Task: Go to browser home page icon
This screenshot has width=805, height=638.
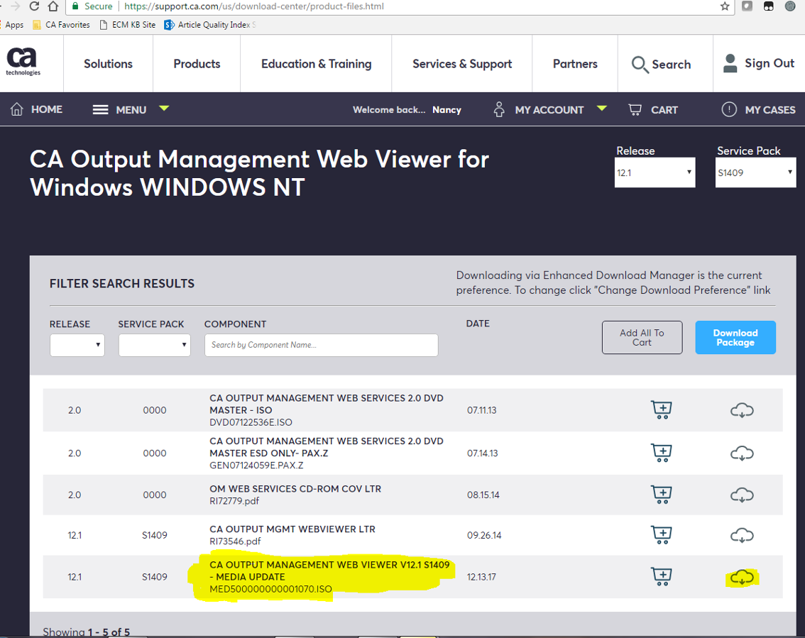Action: [x=53, y=6]
